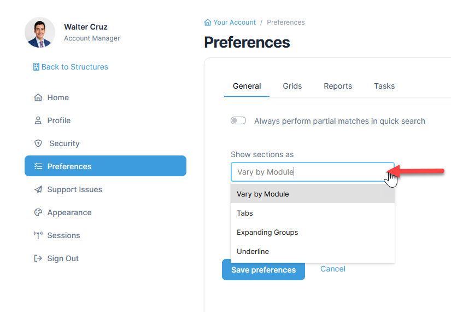Image resolution: width=451 pixels, height=312 pixels.
Task: Click the Appearance palette icon
Action: click(38, 212)
